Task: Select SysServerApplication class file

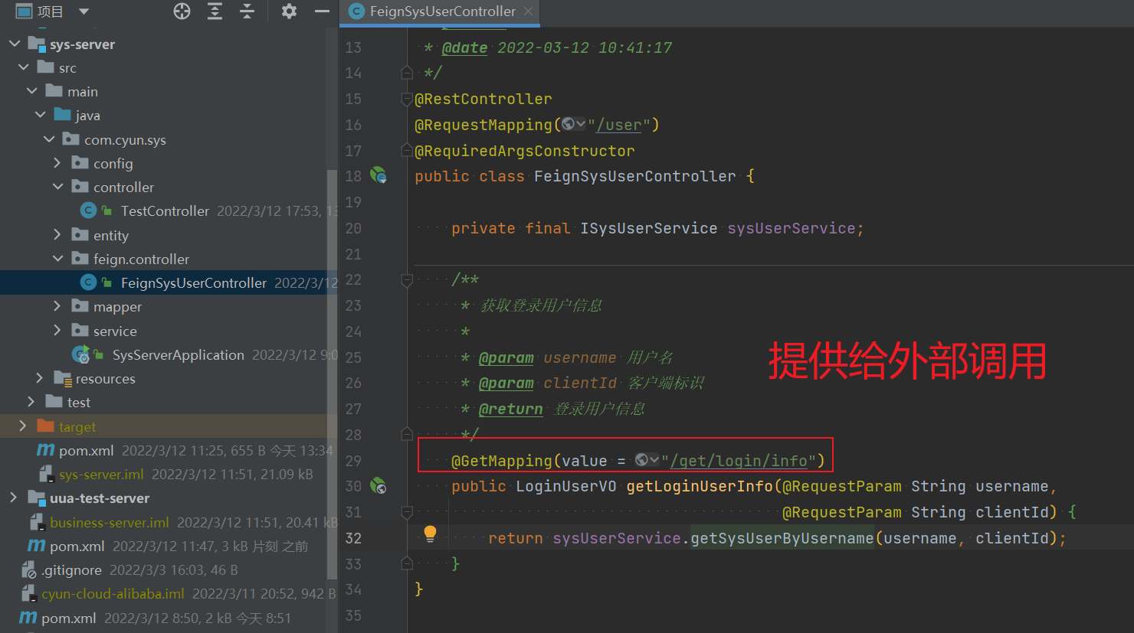Action: tap(178, 355)
